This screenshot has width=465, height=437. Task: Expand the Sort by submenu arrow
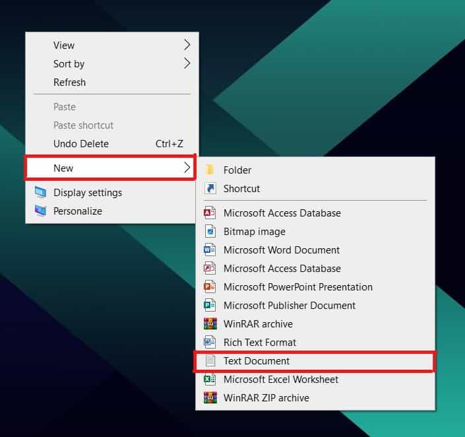tap(187, 63)
